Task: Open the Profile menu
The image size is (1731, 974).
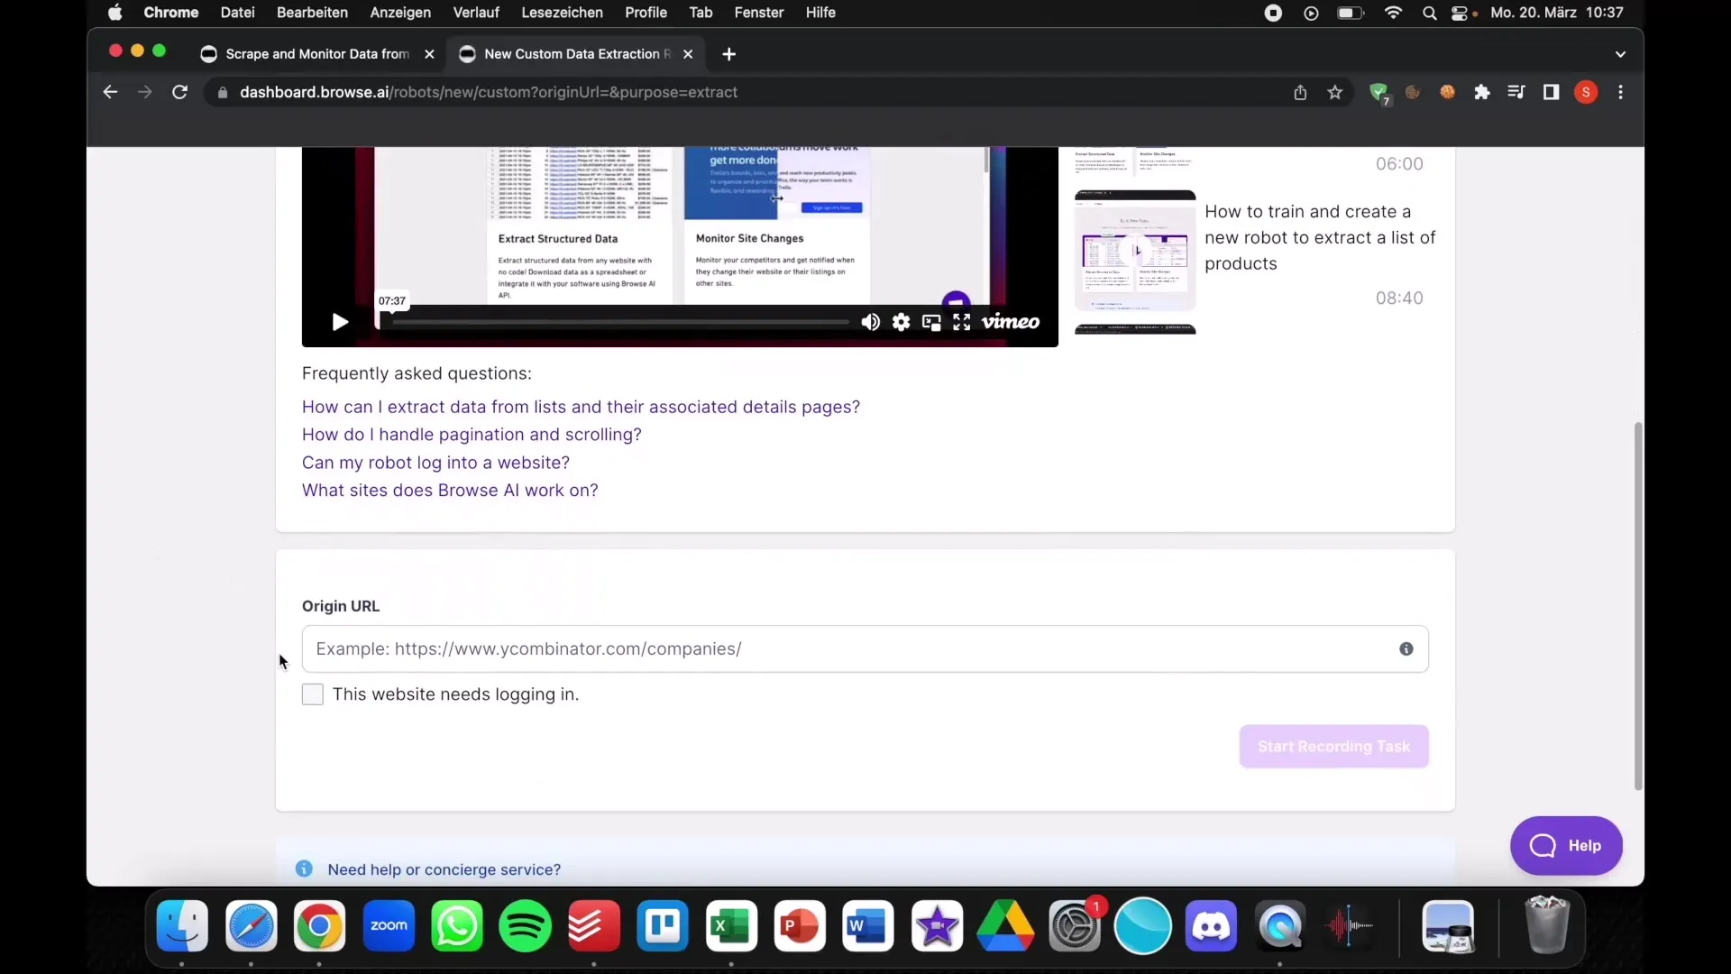Action: pos(646,13)
